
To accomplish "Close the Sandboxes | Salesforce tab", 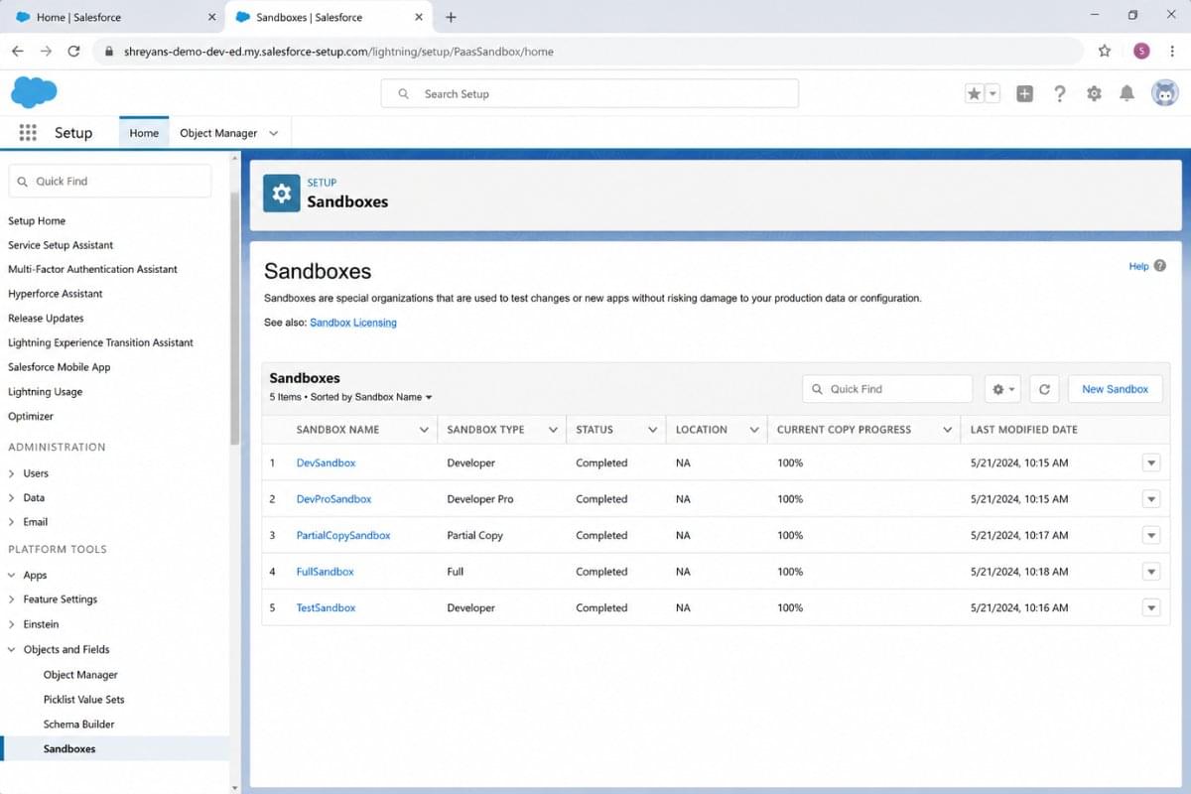I will [419, 17].
